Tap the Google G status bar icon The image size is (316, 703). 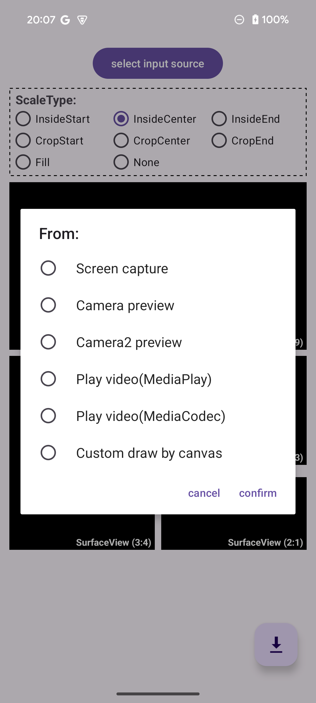pyautogui.click(x=65, y=20)
